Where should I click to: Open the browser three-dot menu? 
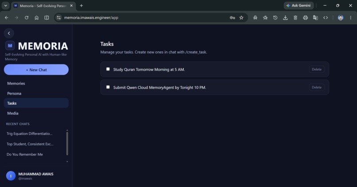click(x=351, y=18)
